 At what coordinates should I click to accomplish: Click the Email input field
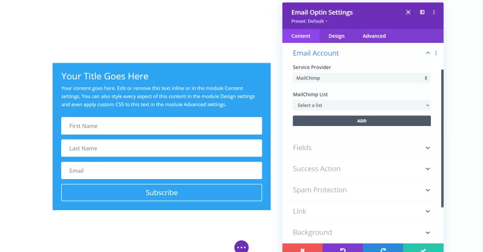coord(162,171)
